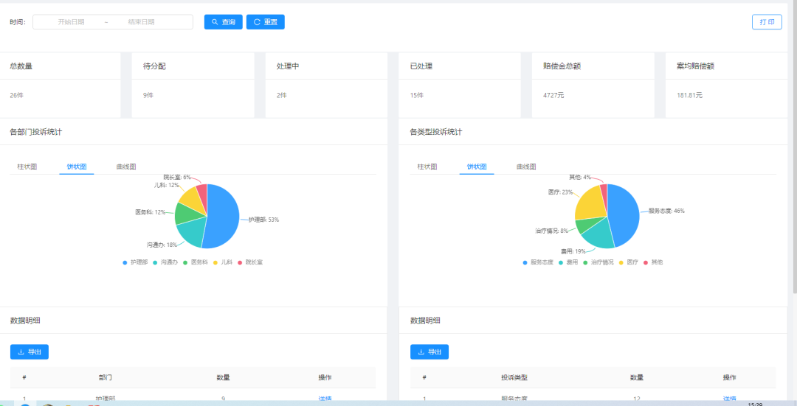This screenshot has height=406, width=797.
Task: Click the 投诉类型 column header
Action: (514, 377)
